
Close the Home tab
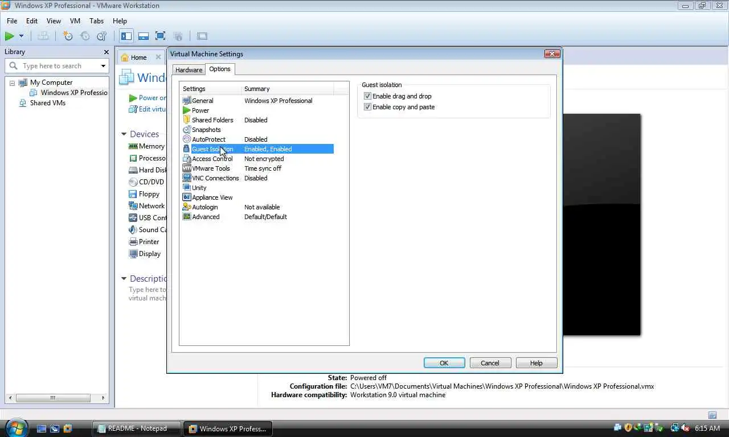(158, 57)
